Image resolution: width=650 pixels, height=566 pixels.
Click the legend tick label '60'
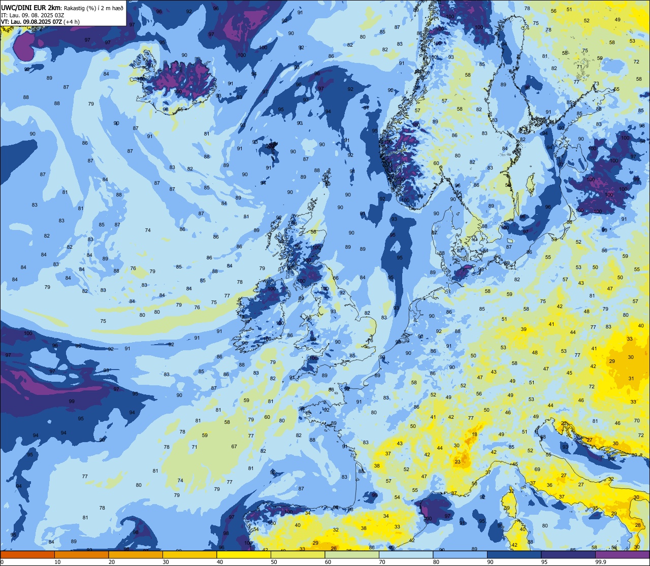point(328,562)
